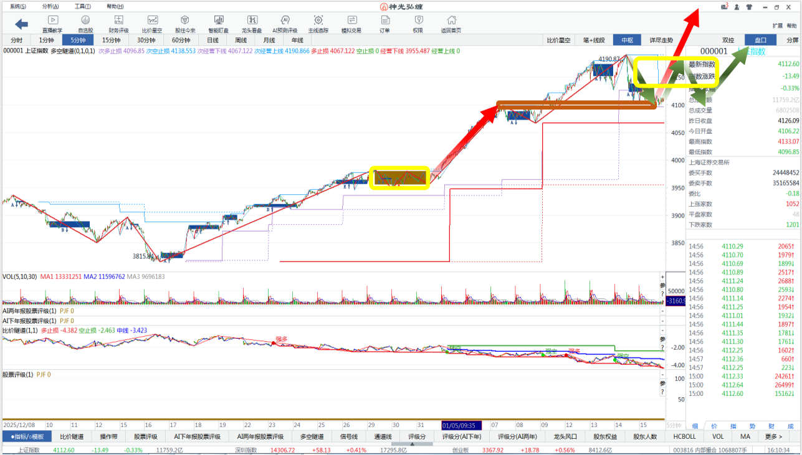Toggle the 中枢 chart overlay
802x455 pixels.
(626, 40)
